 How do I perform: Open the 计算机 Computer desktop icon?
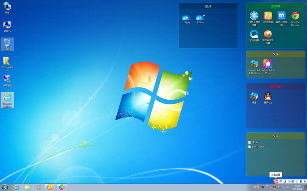pos(7,26)
